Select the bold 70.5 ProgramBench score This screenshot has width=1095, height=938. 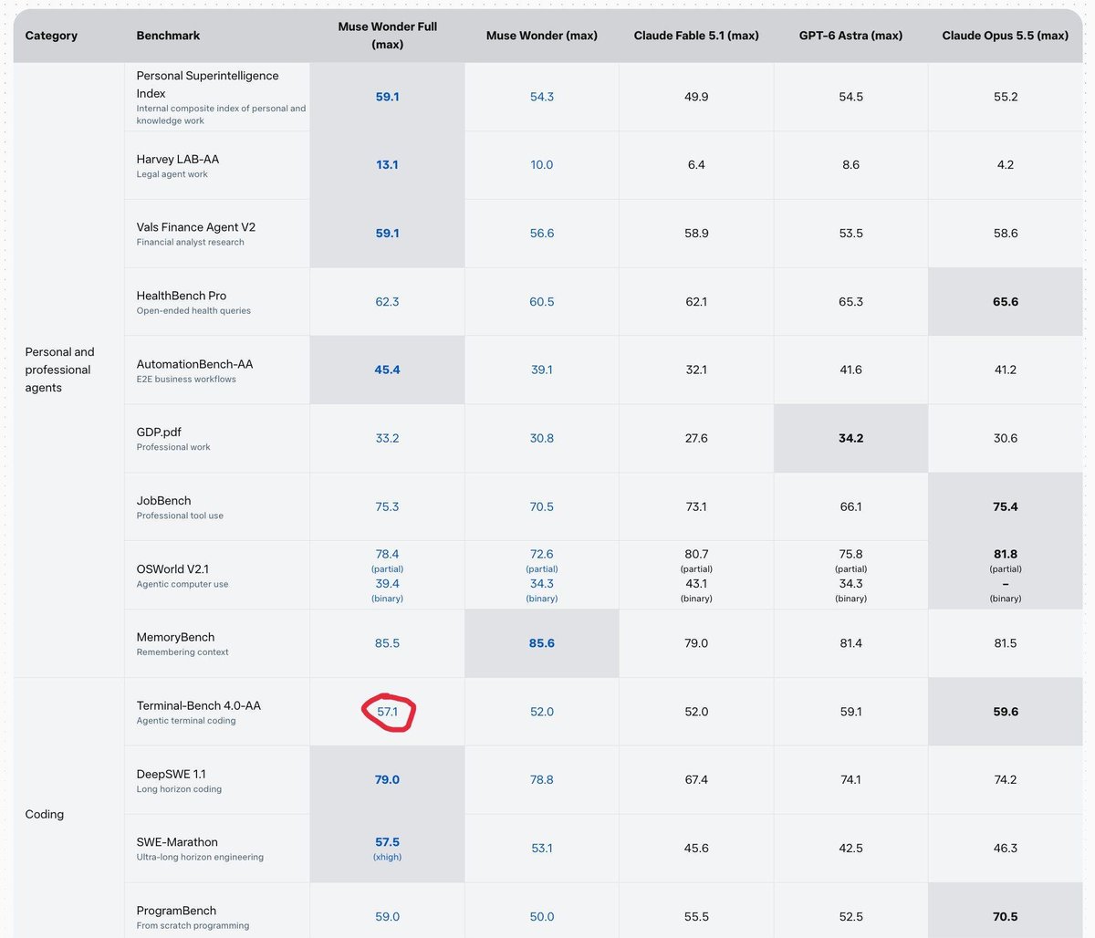point(1005,916)
